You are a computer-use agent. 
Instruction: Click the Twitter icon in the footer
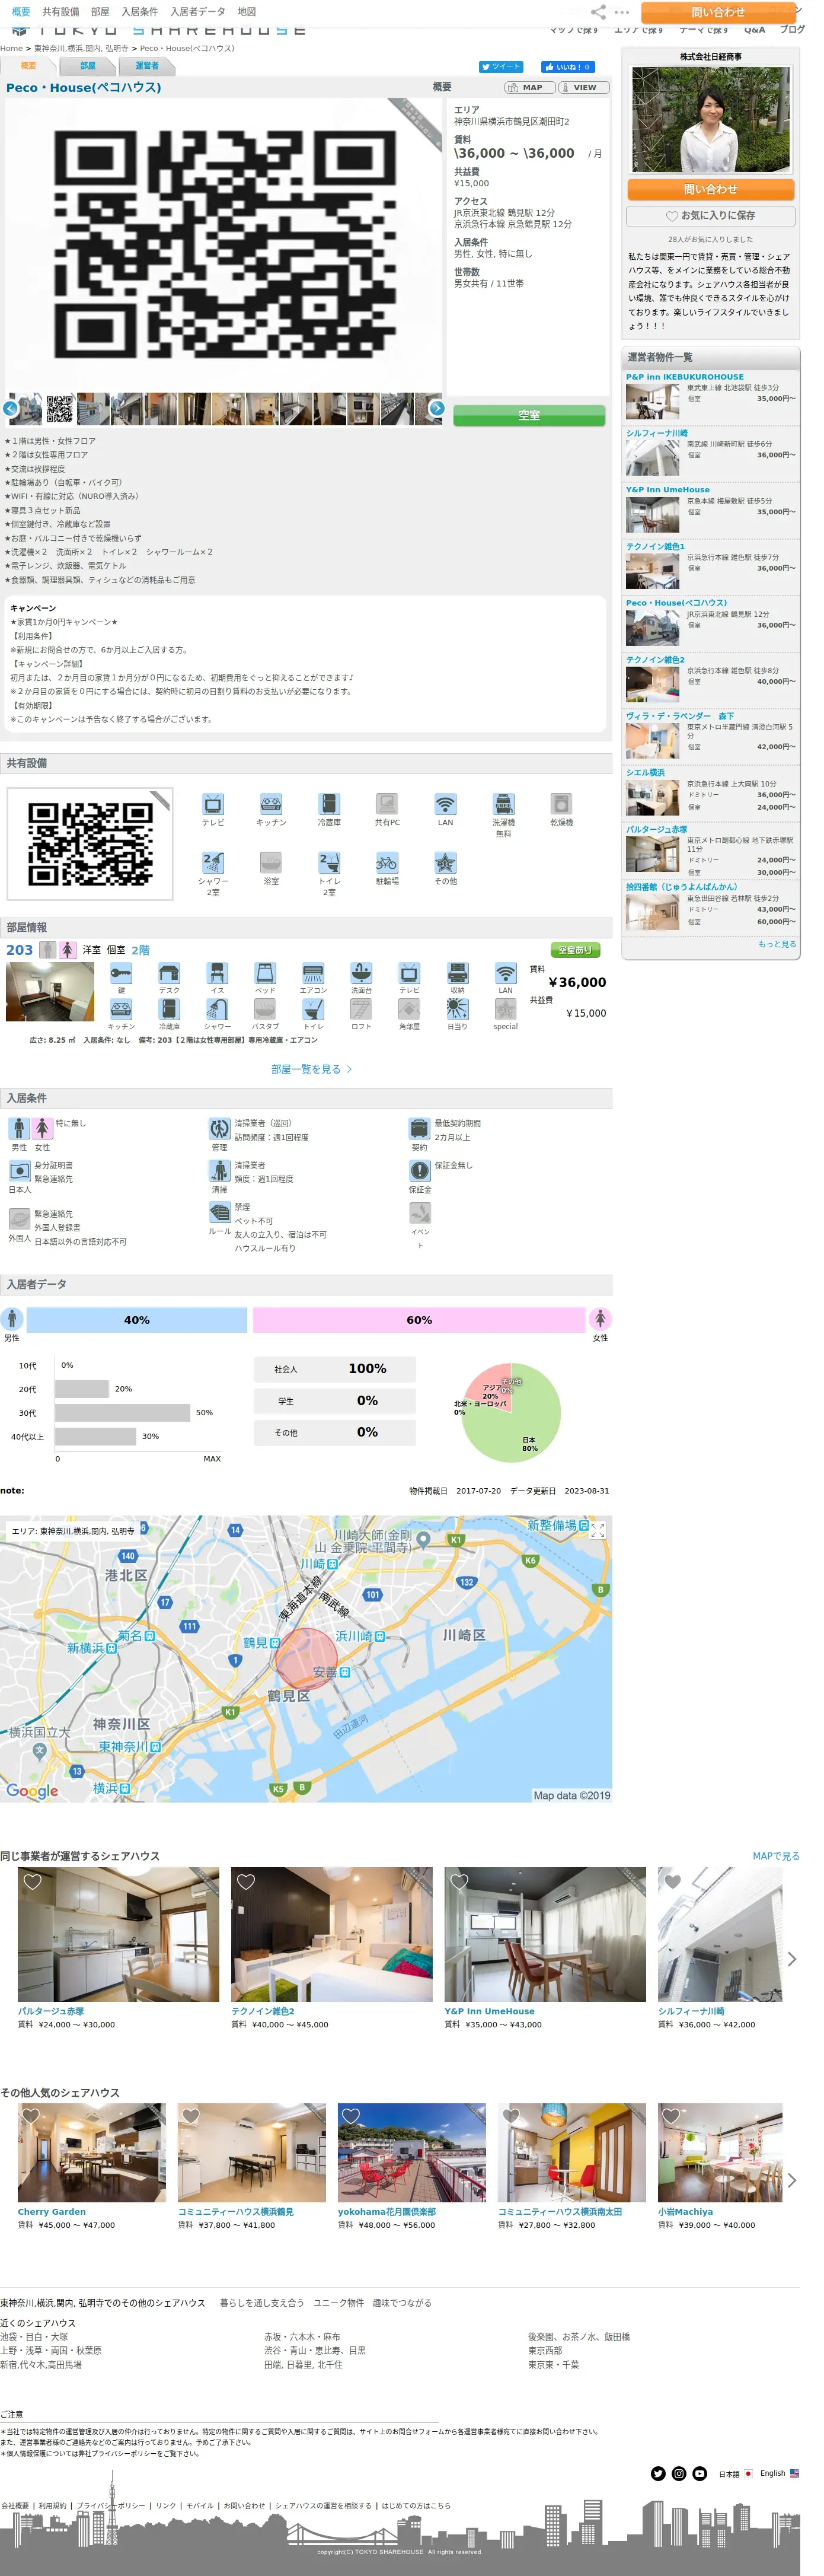click(x=658, y=2473)
